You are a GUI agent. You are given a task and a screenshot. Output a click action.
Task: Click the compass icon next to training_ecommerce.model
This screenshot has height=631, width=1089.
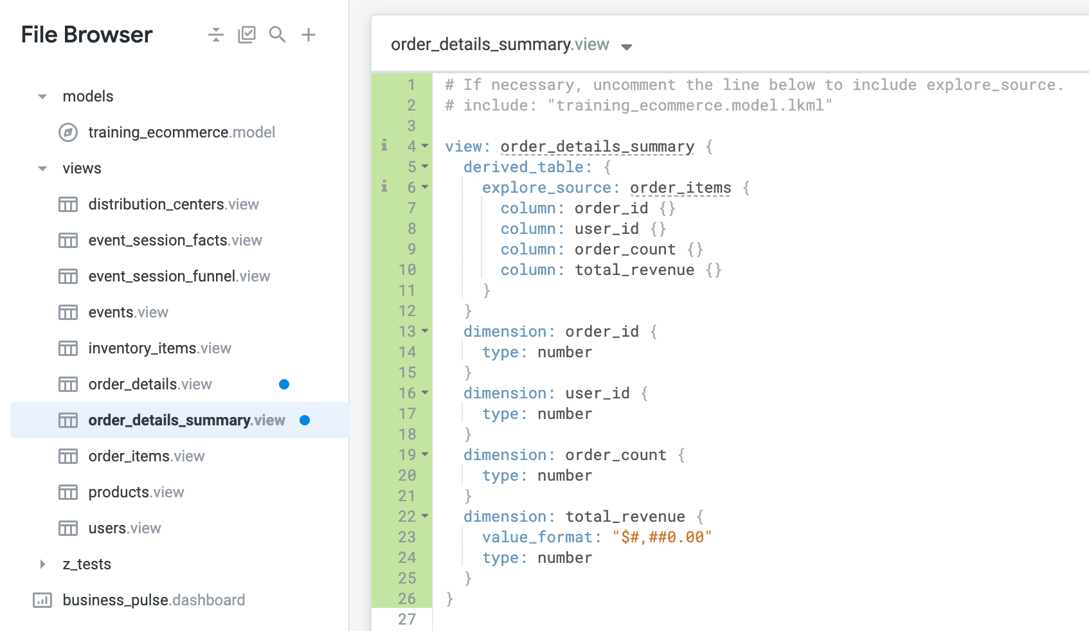67,132
